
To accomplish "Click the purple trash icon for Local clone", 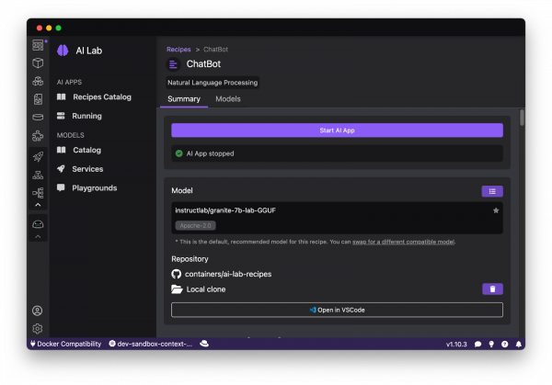I will (x=492, y=289).
